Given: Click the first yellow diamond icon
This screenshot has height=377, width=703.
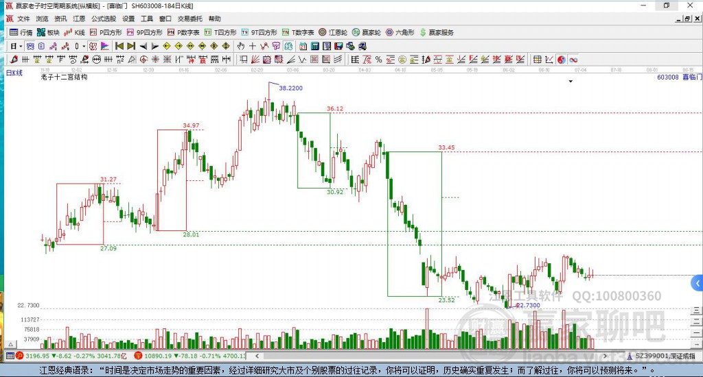Looking at the screenshot, I should 167,46.
